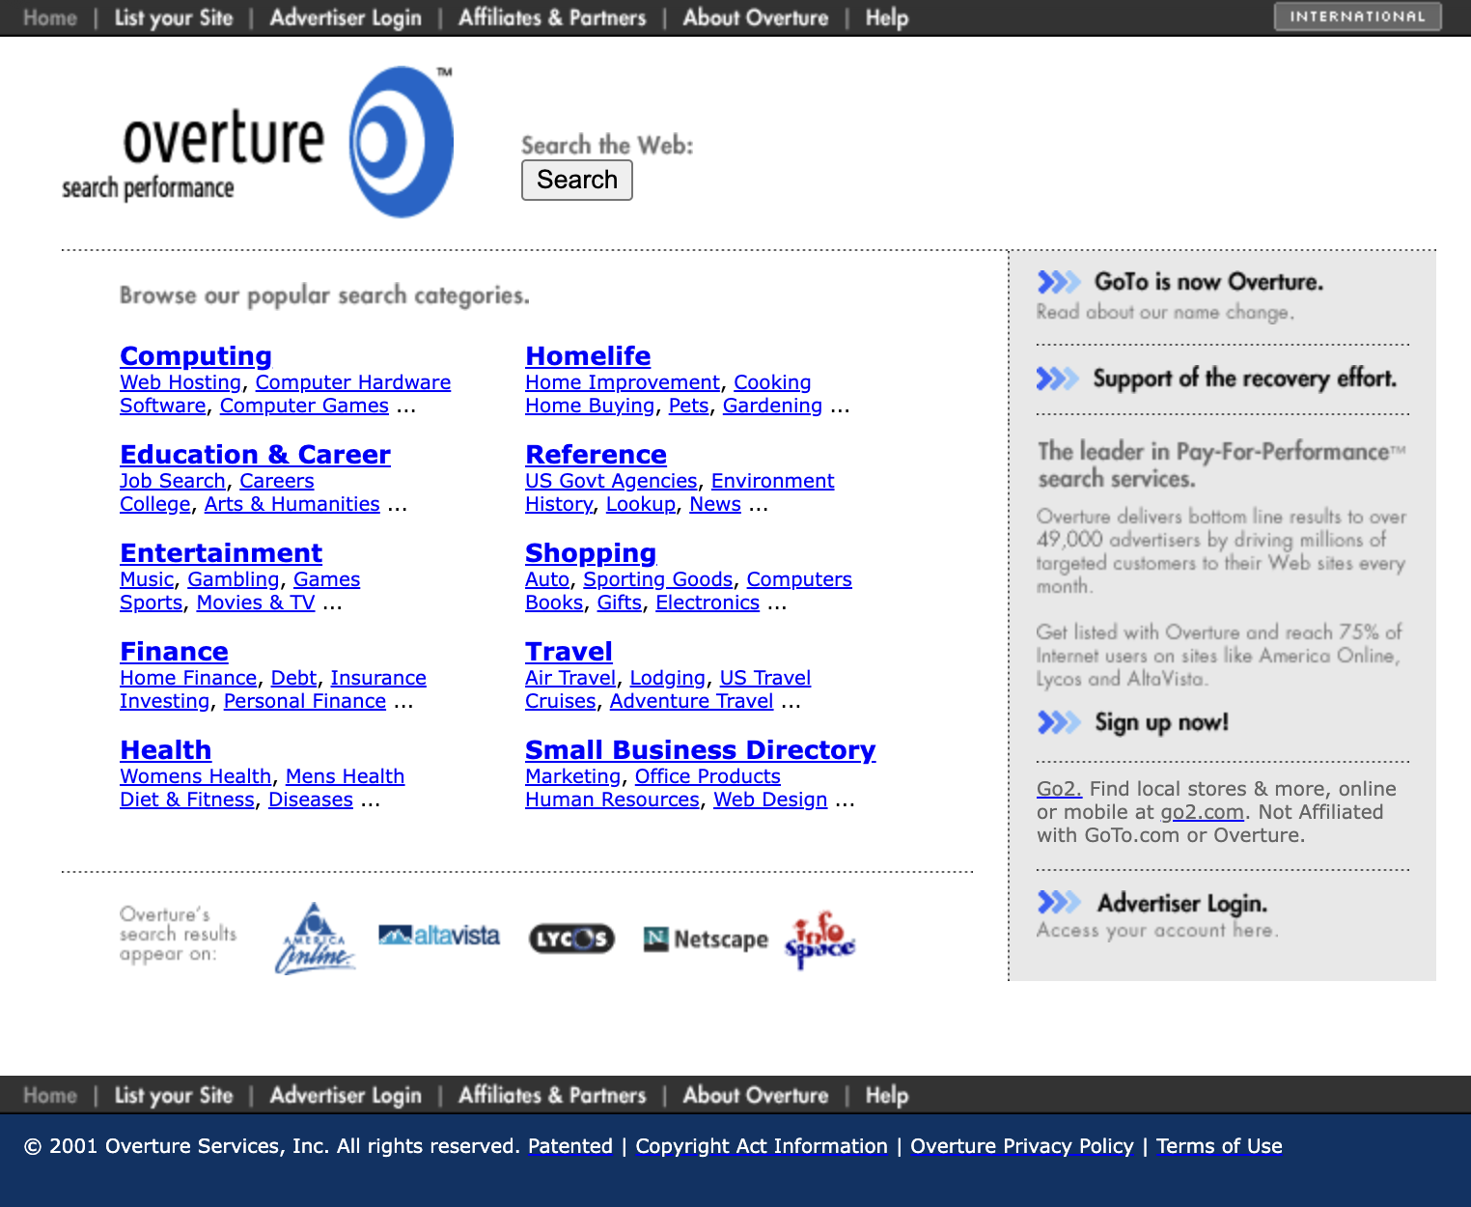This screenshot has width=1471, height=1207.
Task: Open Affiliates & Partners in top navigation
Action: (x=552, y=17)
